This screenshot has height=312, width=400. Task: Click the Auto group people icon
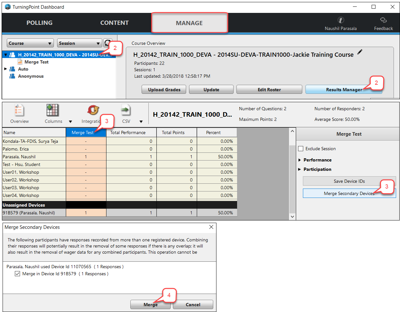click(x=12, y=69)
